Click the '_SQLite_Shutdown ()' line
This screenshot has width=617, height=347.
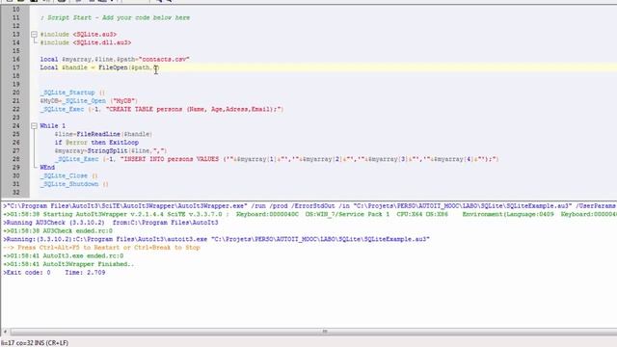pos(74,184)
